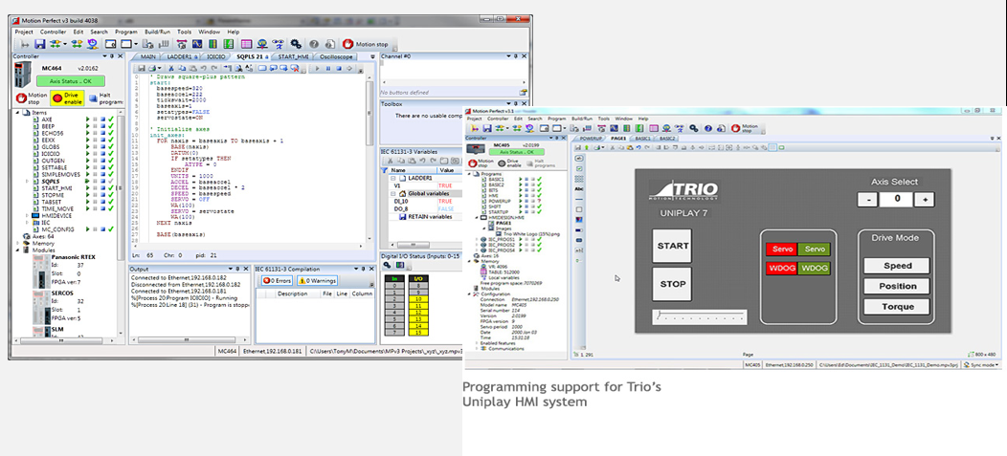
Task: Click the green WDOG indicator on the HMI page
Action: [815, 269]
